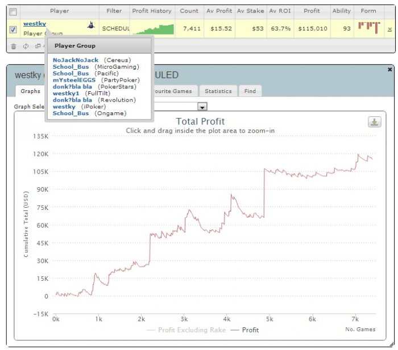Click the trash delete icon
The width and height of the screenshot is (398, 350).
click(14, 46)
